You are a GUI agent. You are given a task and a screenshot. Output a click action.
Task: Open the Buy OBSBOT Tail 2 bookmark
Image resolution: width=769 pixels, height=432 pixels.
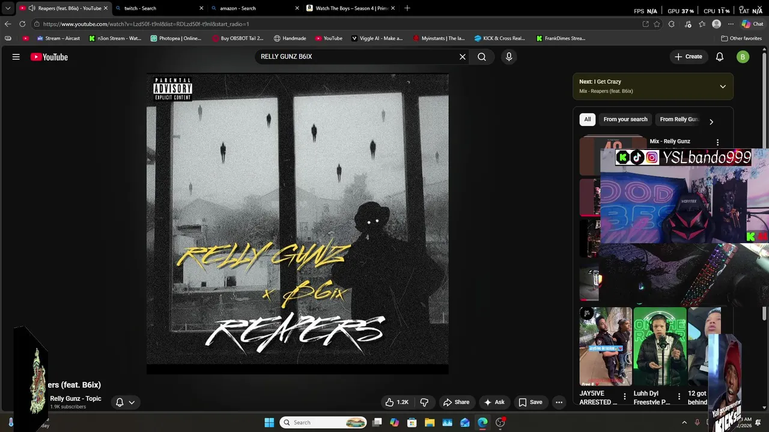coord(238,38)
